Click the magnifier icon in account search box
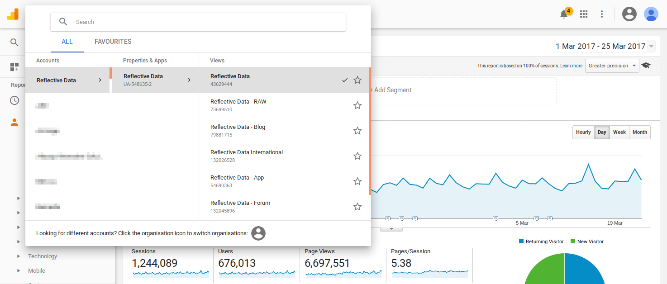The height and width of the screenshot is (284, 667). (x=63, y=22)
